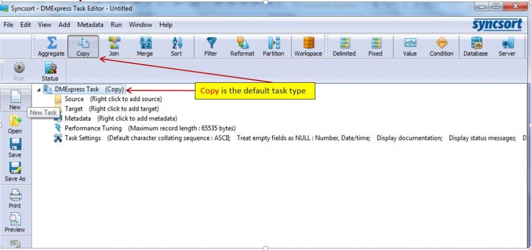Click '(Right click to add source)' text
The width and height of the screenshot is (531, 250).
click(125, 99)
